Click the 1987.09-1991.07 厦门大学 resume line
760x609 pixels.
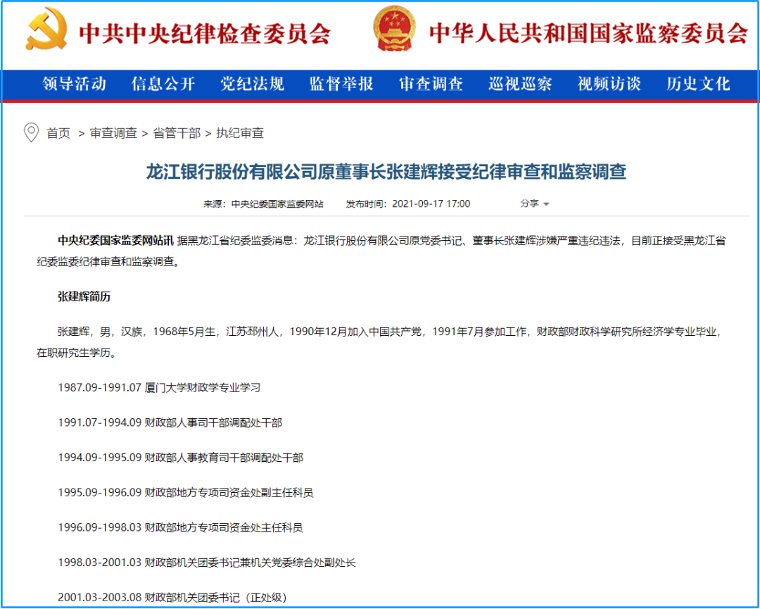(x=159, y=388)
